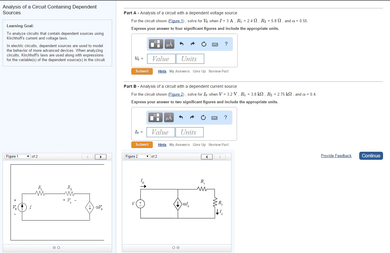Open the equation templates icon in Part A
390x253 pixels.
[x=155, y=44]
